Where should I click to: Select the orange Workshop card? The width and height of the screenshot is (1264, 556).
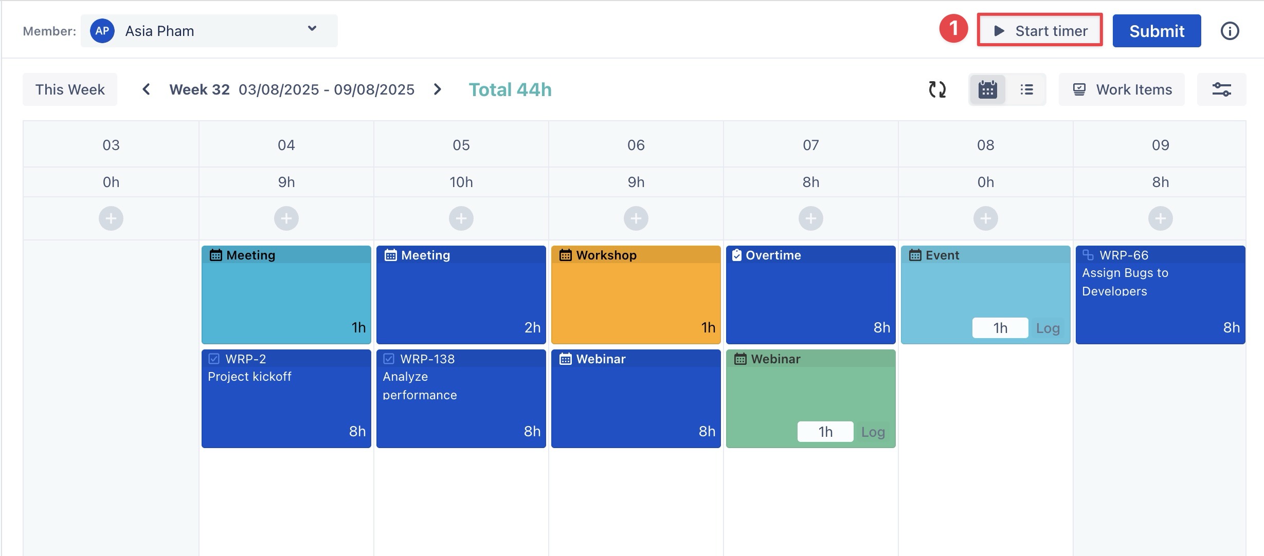pyautogui.click(x=636, y=294)
